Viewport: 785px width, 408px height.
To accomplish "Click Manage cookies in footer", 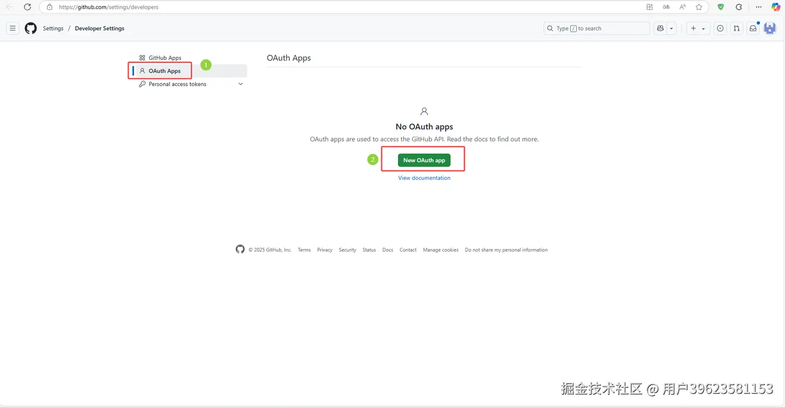I will pos(440,250).
